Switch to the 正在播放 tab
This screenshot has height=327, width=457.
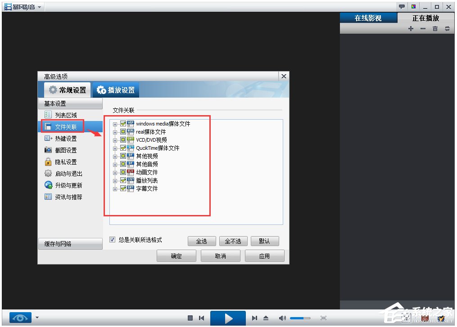coord(425,18)
